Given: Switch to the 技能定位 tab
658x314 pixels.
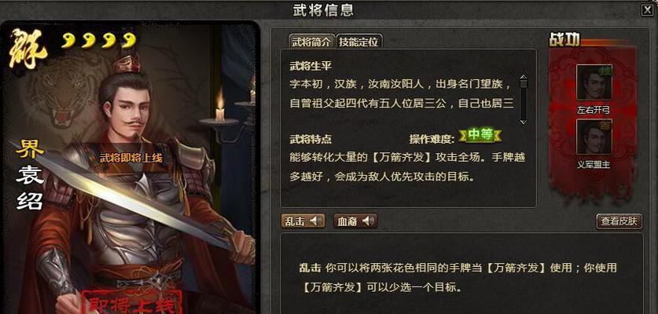Looking at the screenshot, I should 358,42.
